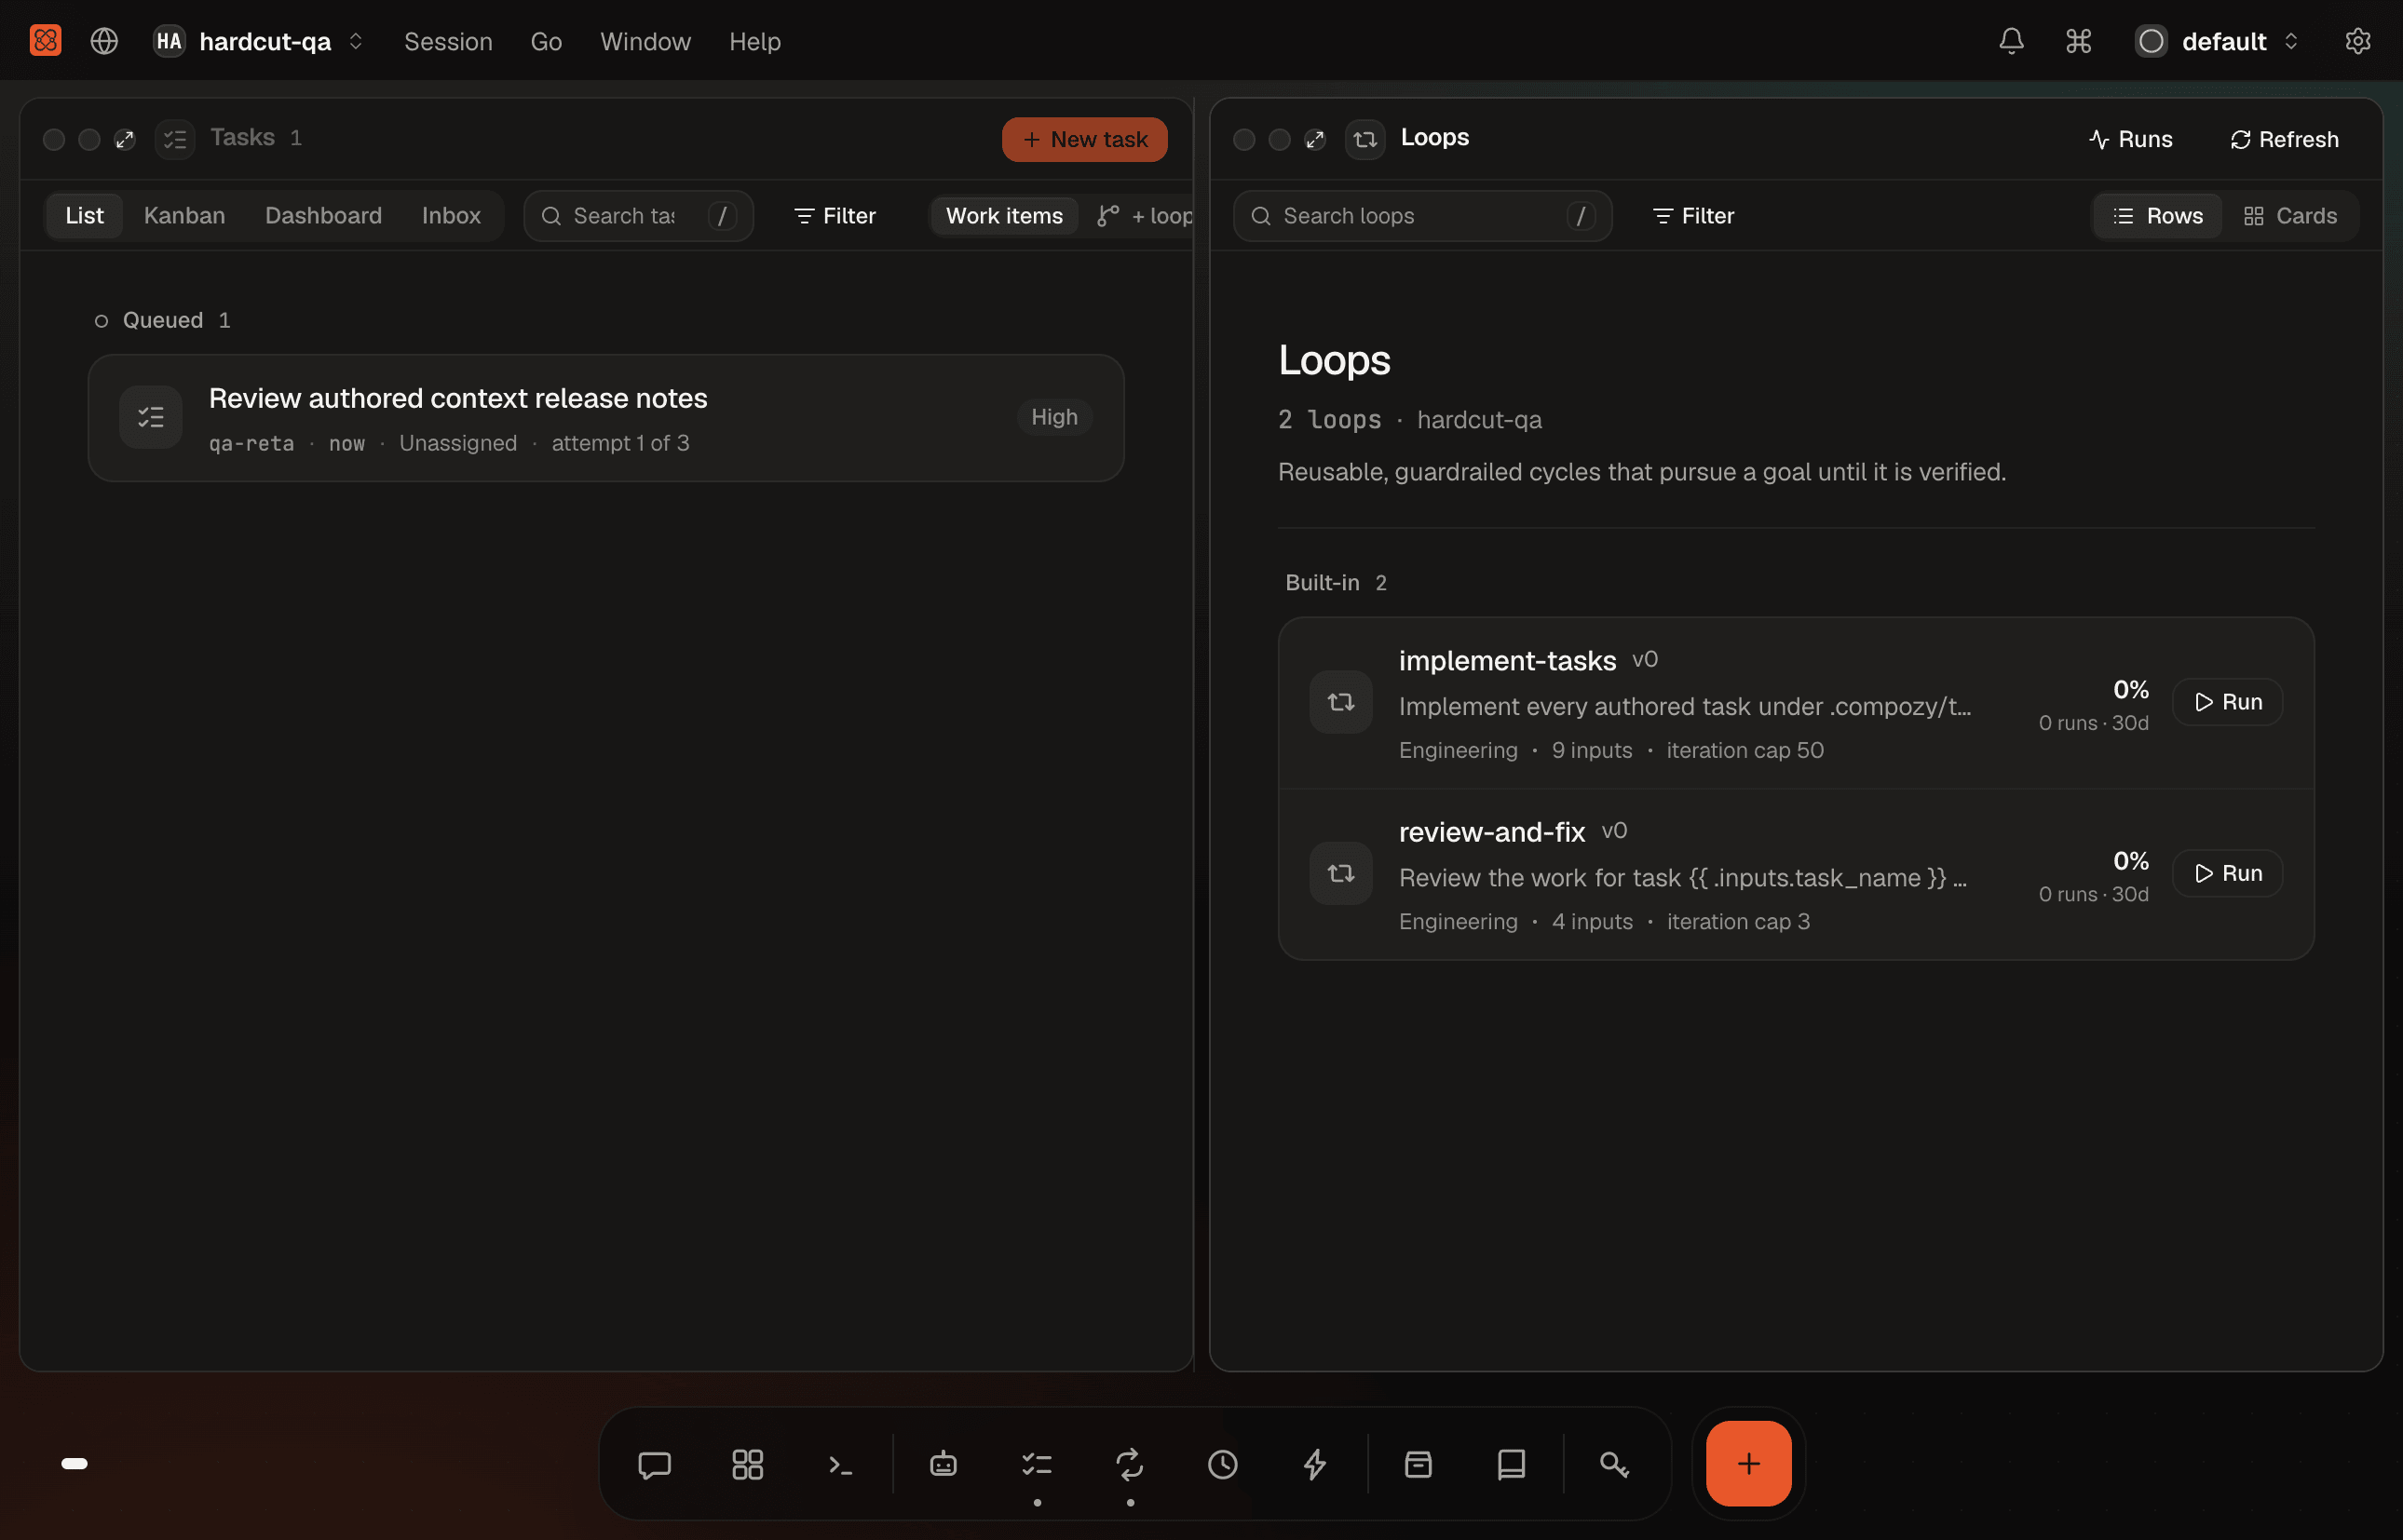The height and width of the screenshot is (1540, 2403).
Task: Open the Loops Filter dropdown
Action: [x=1693, y=216]
